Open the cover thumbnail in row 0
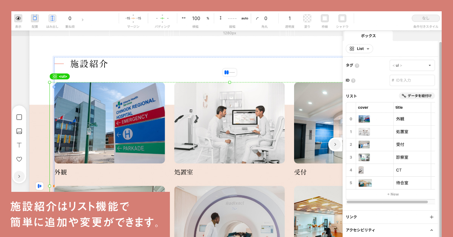Screen dimensions: 453x237 (364, 119)
